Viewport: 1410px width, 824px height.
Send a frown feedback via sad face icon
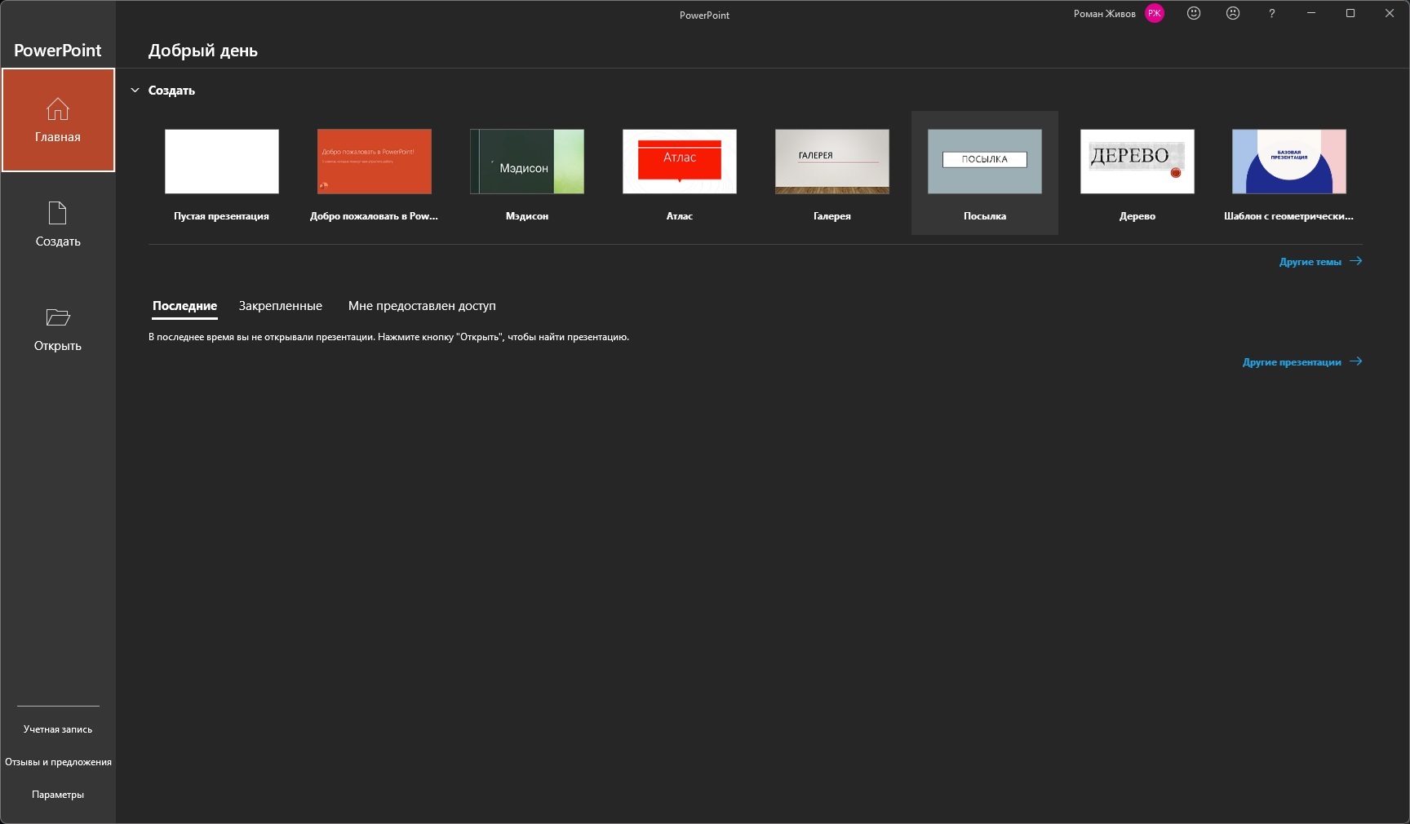1233,13
